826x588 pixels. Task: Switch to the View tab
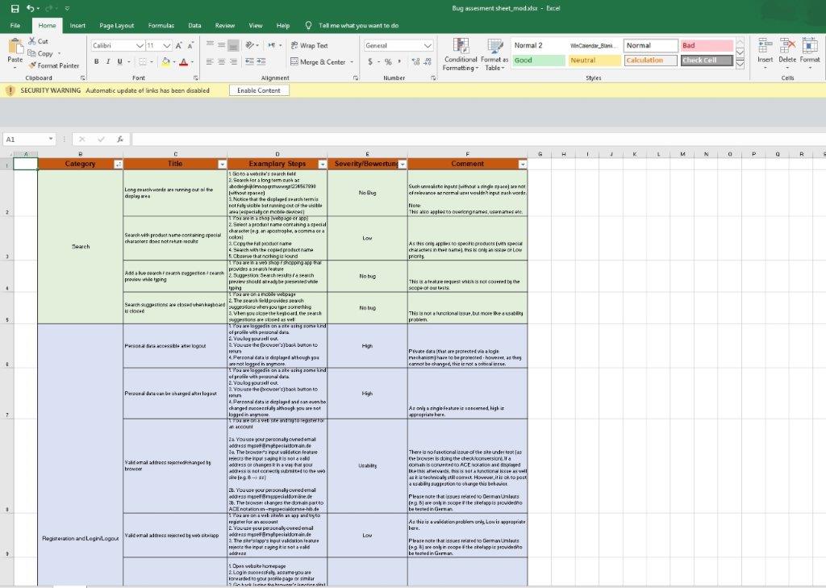(256, 25)
